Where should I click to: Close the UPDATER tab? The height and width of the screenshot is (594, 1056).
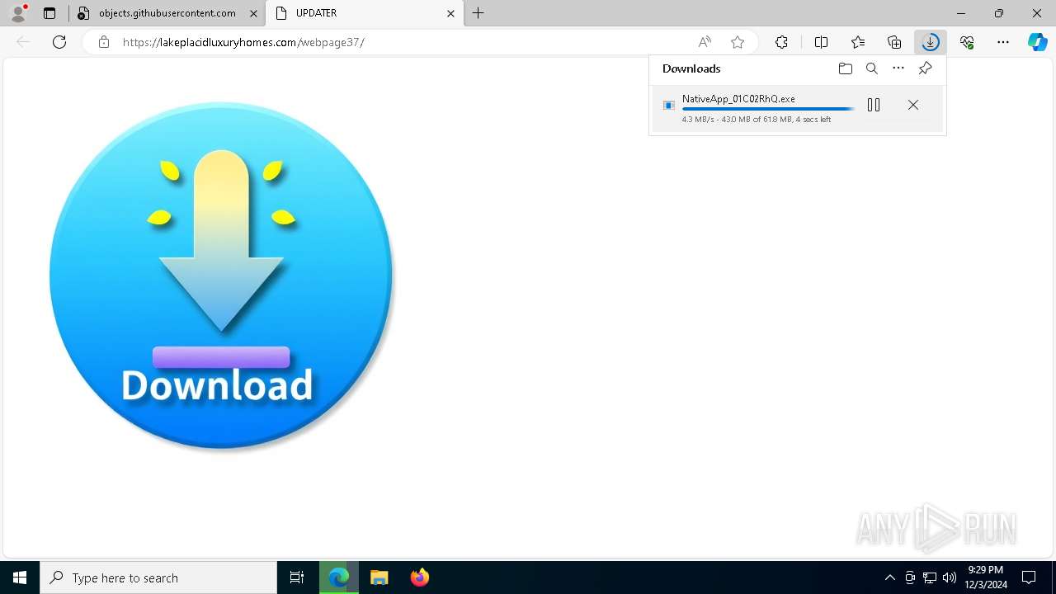pos(450,13)
